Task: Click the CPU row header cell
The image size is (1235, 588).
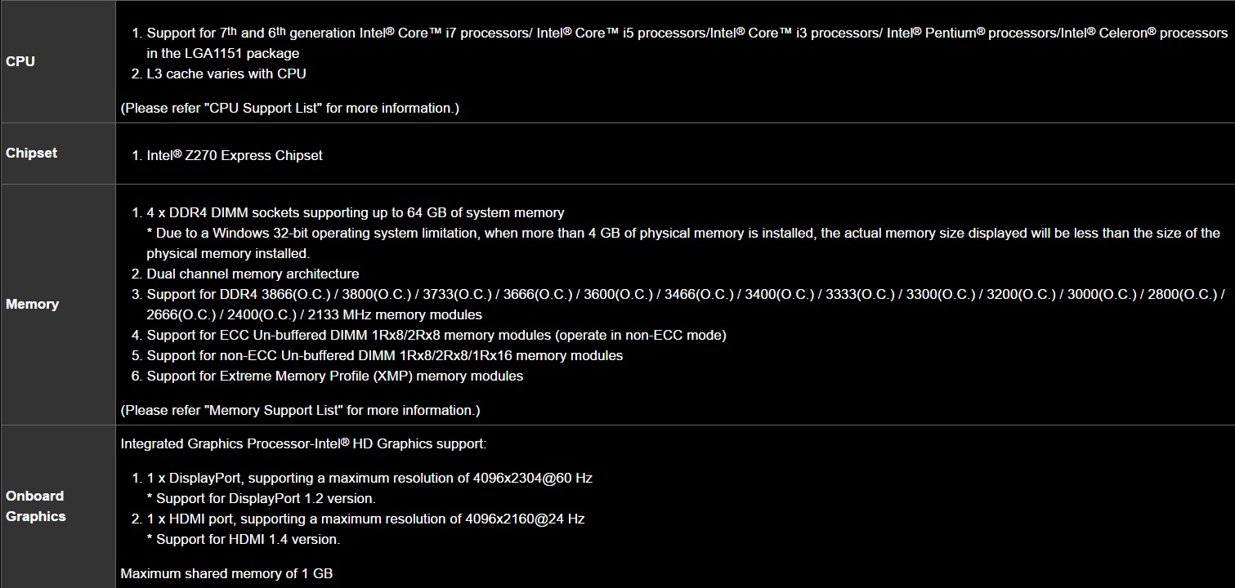Action: pyautogui.click(x=20, y=61)
